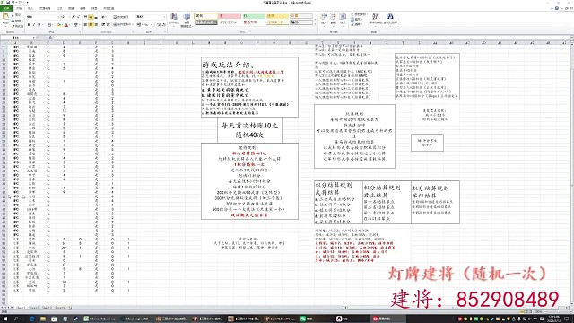Toggle bold formatting
The image size is (574, 323).
tap(28, 25)
